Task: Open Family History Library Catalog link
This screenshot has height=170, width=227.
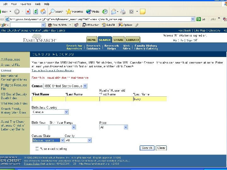Action: [146, 47]
